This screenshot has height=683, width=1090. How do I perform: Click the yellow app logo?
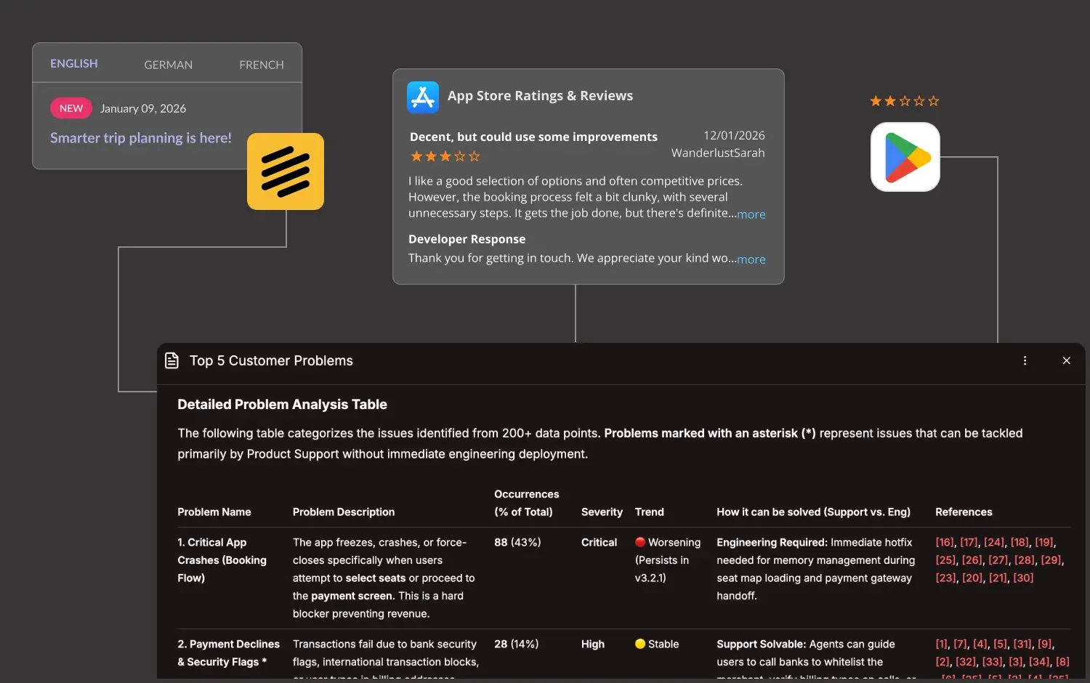tap(286, 171)
